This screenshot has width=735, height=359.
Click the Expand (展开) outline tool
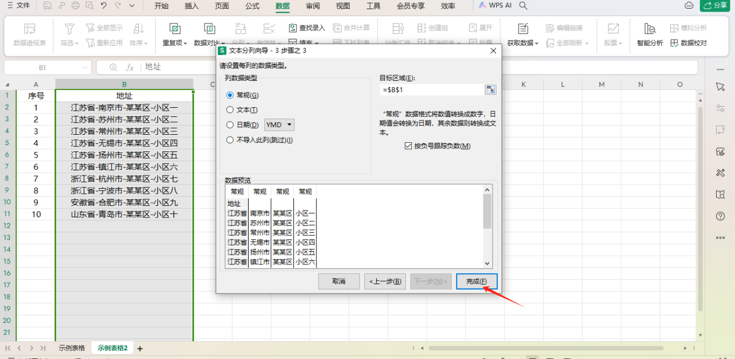[481, 28]
